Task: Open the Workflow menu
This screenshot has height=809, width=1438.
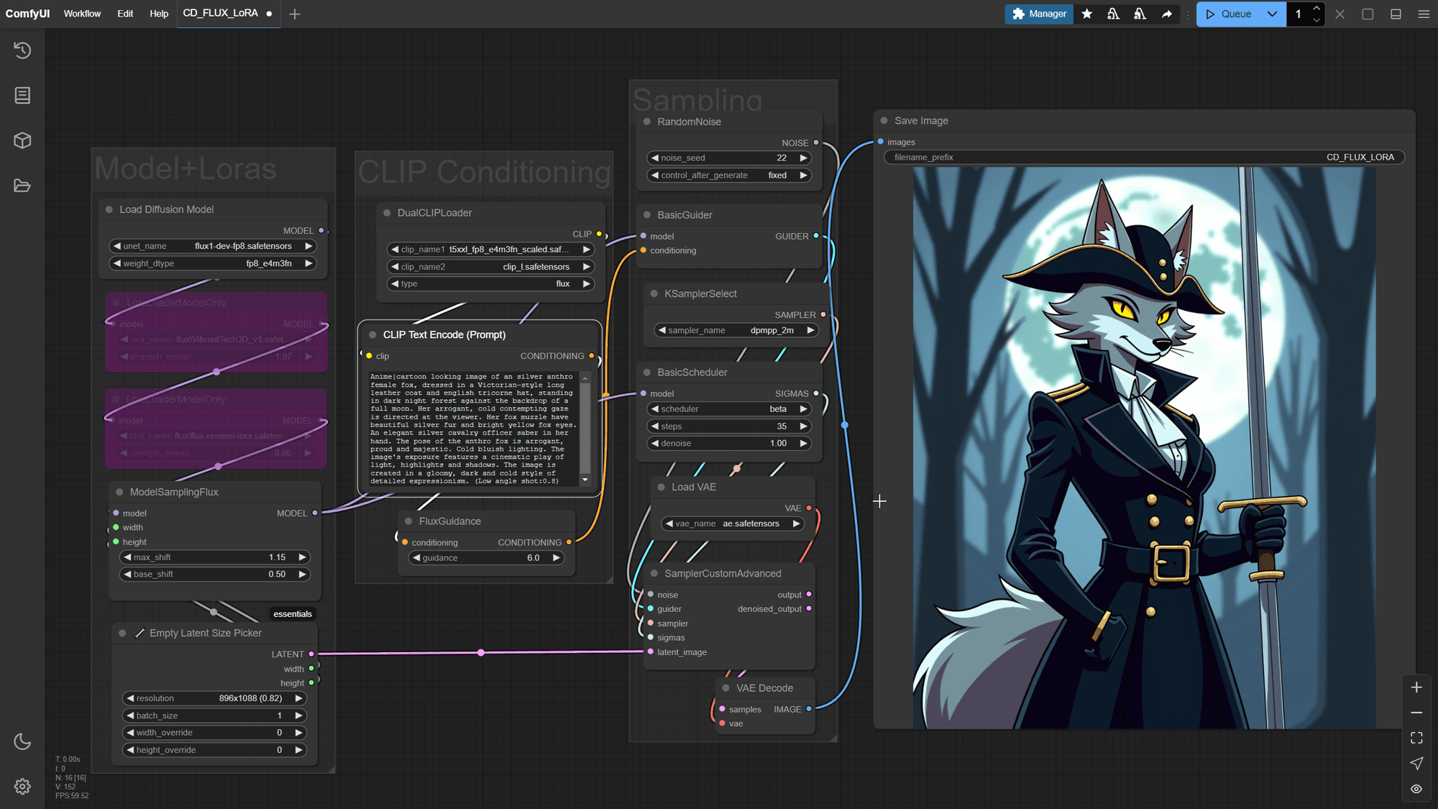Action: (x=82, y=14)
